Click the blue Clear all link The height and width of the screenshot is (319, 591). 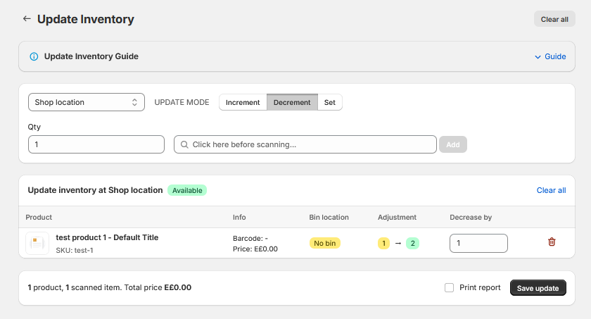pos(551,190)
